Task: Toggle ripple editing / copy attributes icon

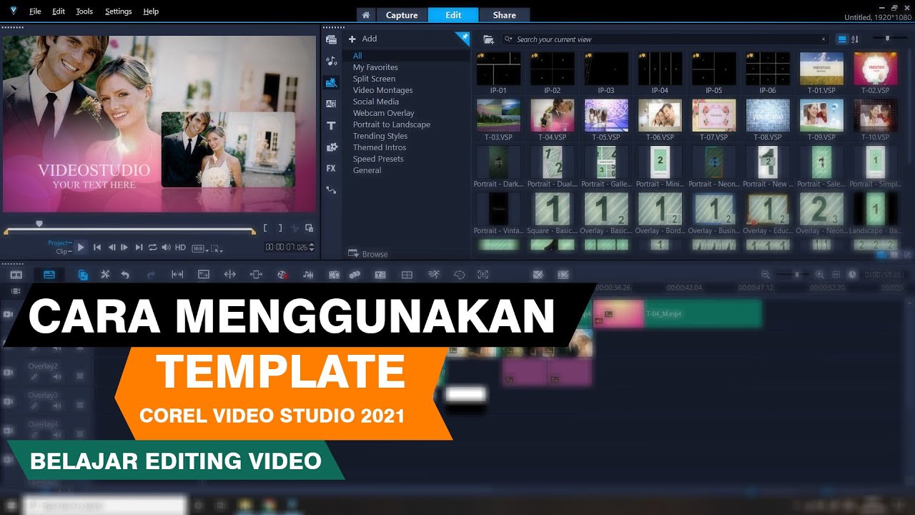Action: [83, 275]
